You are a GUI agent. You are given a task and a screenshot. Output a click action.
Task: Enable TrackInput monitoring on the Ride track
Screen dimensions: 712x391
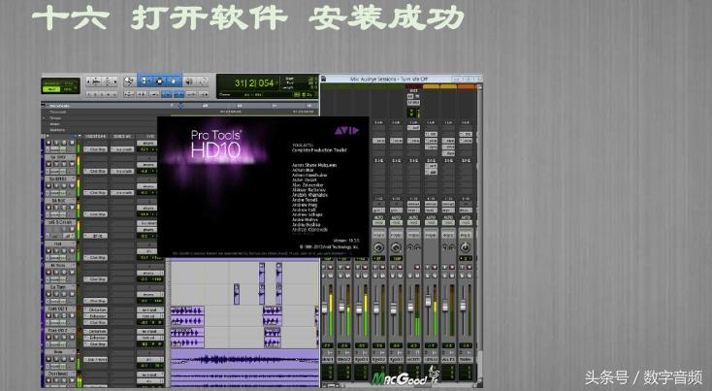[x=56, y=359]
